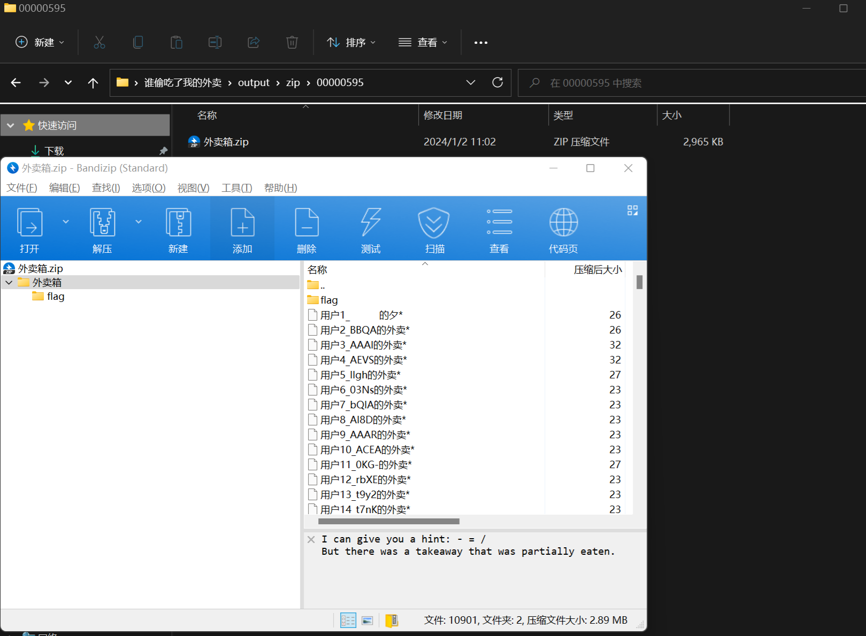The height and width of the screenshot is (636, 866).
Task: Select 外卖箱.zip root in tree pane
Action: [x=33, y=268]
